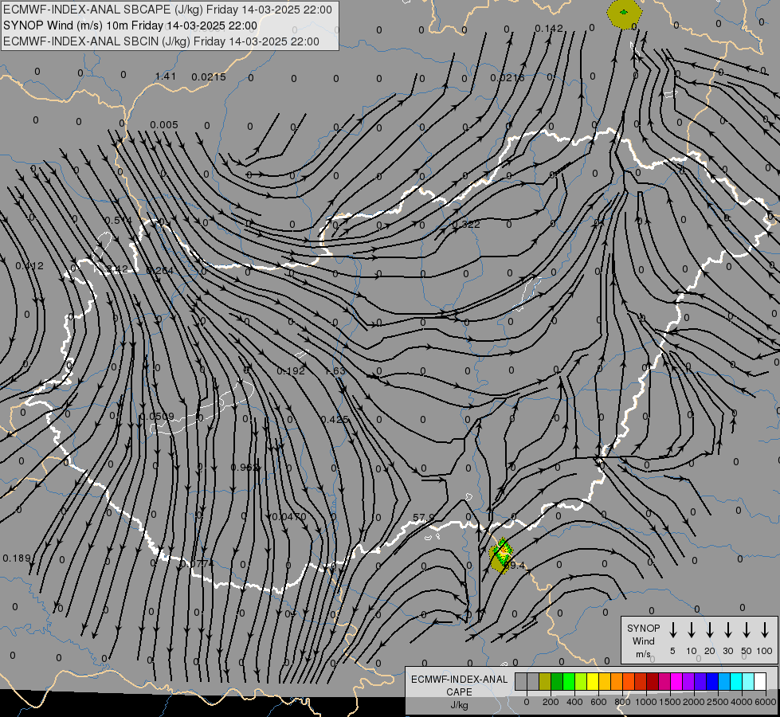
Task: Click the 'SYNOP' legend heading
Action: coord(643,629)
